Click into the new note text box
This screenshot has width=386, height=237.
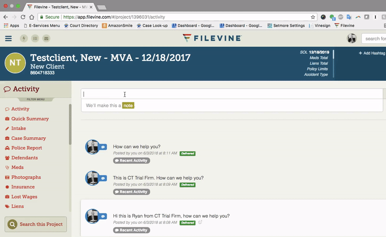[x=232, y=94]
